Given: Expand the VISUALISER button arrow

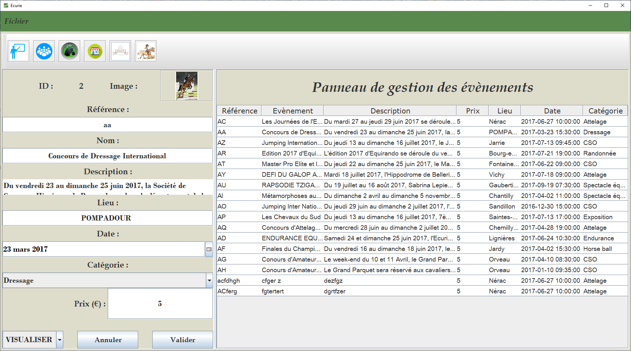Looking at the screenshot, I should pos(60,340).
